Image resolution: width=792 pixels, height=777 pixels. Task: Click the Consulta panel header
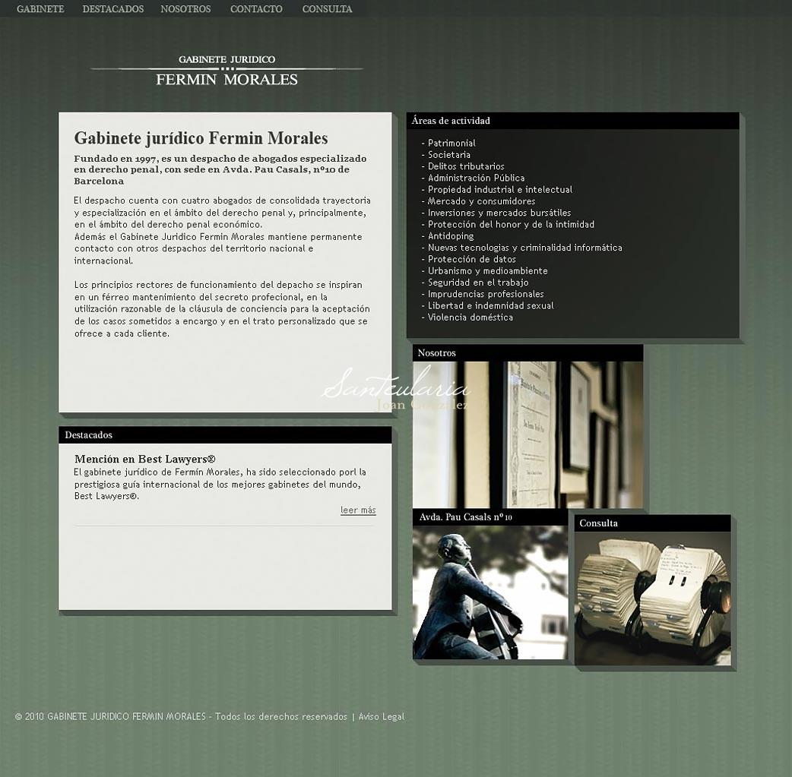pyautogui.click(x=598, y=523)
